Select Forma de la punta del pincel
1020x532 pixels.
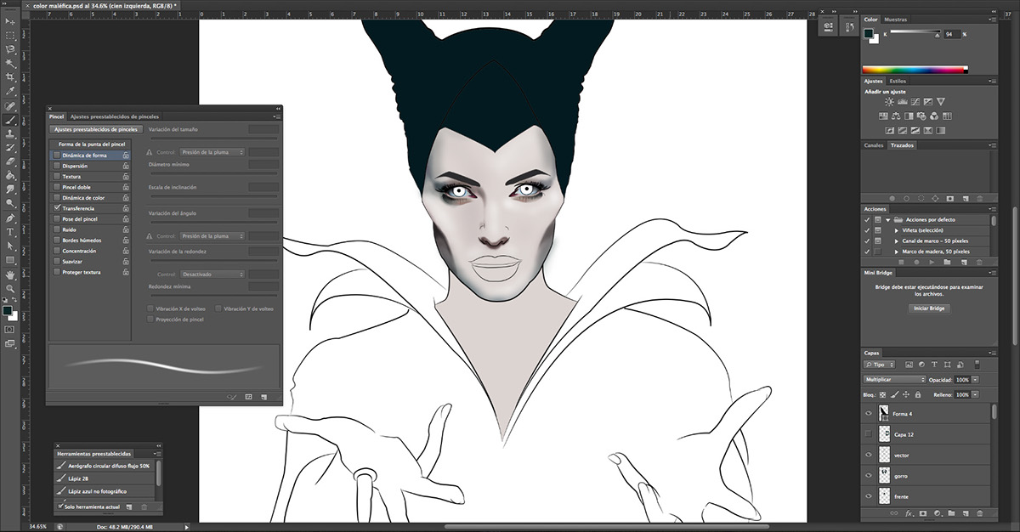(92, 144)
